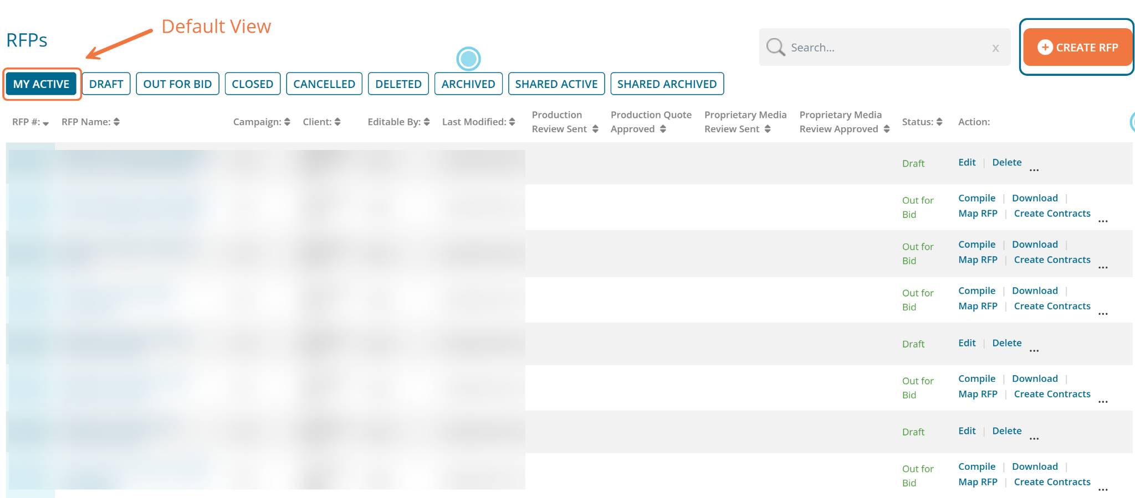Expand ellipsis menu on first Out for Bid row

[1103, 220]
